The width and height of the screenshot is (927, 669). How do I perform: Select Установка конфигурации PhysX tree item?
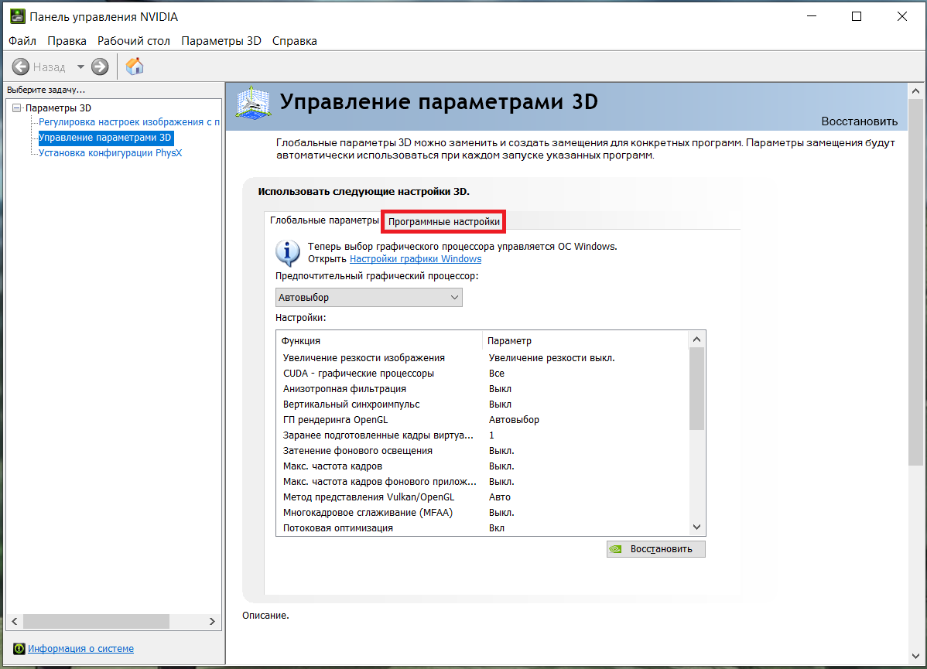[110, 153]
